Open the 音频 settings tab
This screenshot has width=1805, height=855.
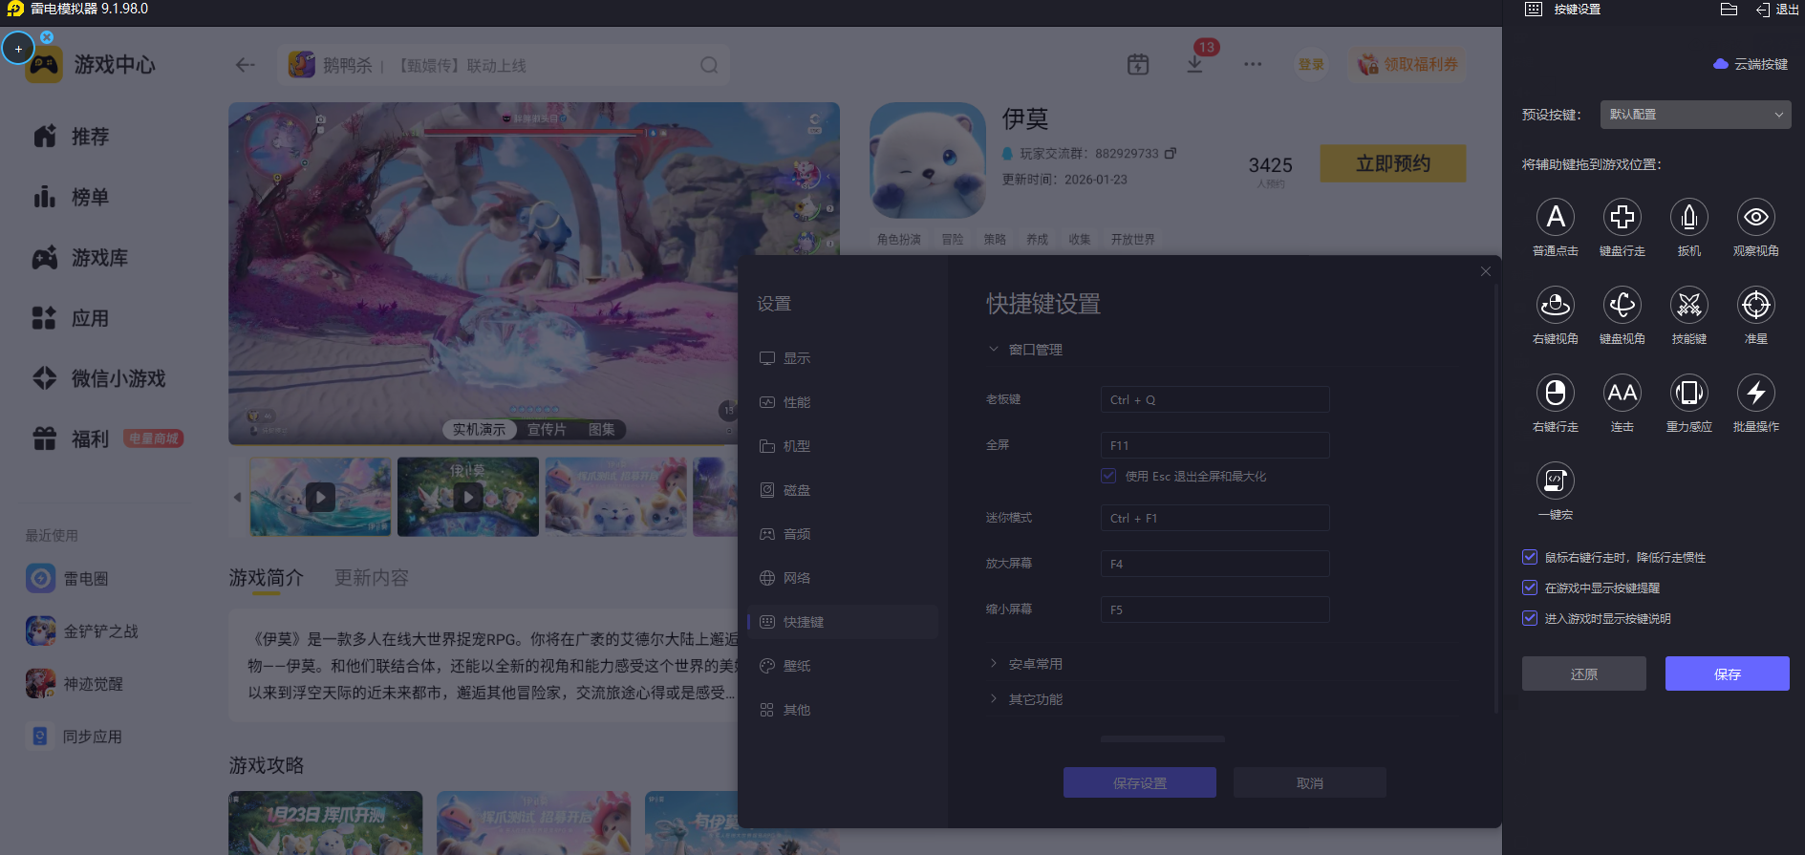pyautogui.click(x=842, y=534)
